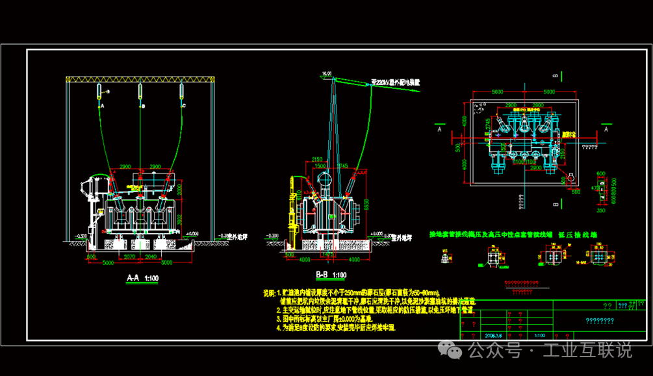
Task: Select the "2040" dimension in A-A view
Action: coord(151,257)
